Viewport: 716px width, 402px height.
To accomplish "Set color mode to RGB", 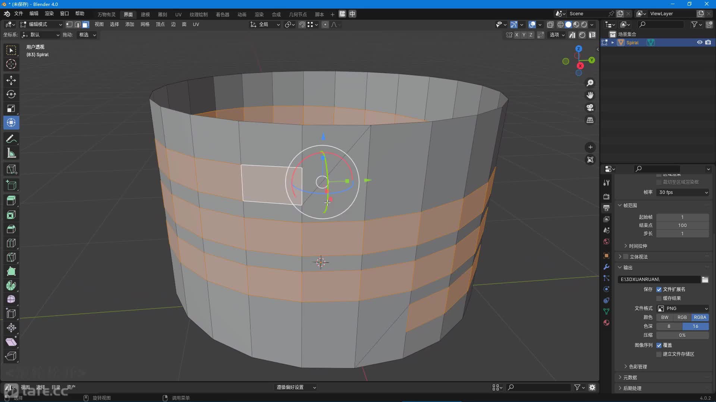I will pos(682,318).
